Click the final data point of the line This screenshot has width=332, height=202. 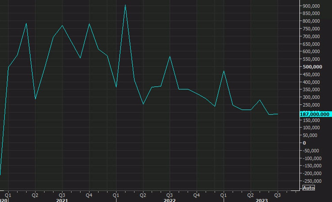278,114
